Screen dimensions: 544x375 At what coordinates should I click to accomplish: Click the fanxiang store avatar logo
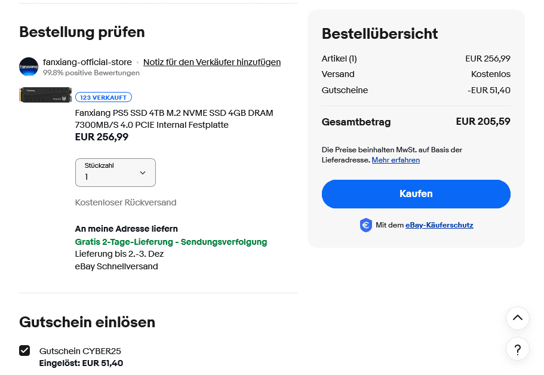click(x=29, y=67)
